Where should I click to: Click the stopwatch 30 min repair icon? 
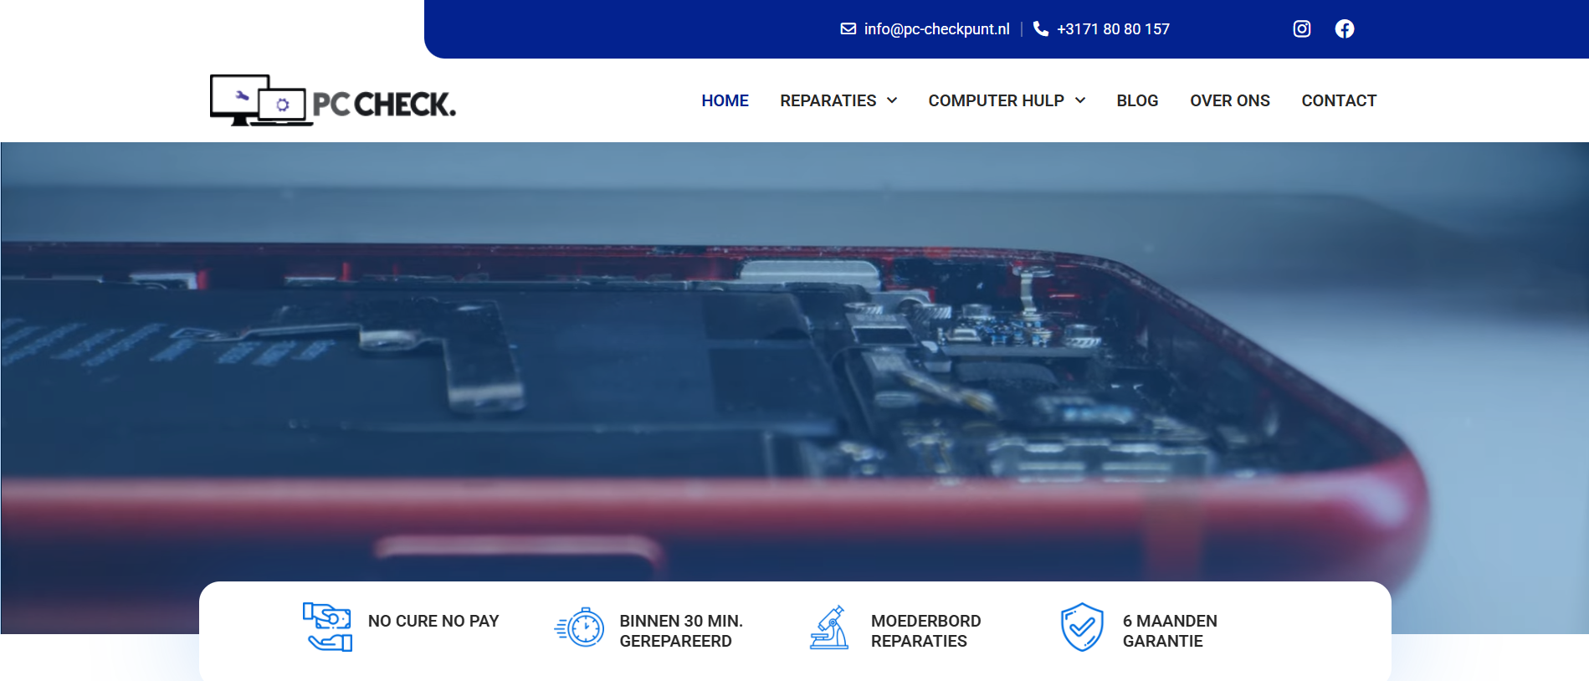[580, 627]
